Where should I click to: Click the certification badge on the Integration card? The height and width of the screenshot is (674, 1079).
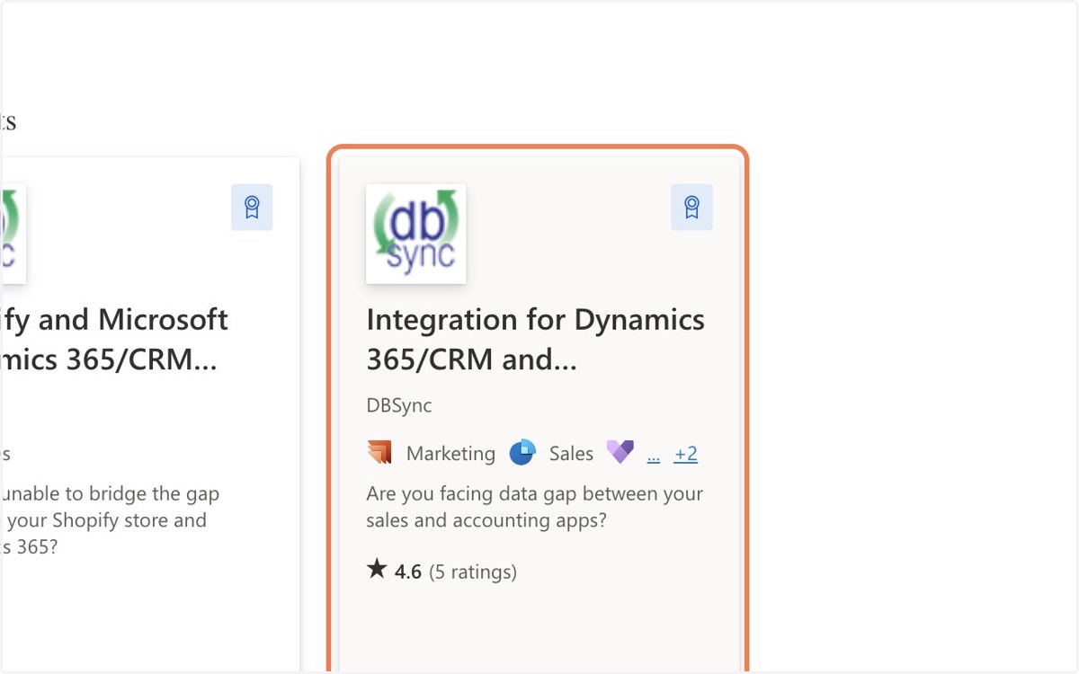pyautogui.click(x=692, y=208)
